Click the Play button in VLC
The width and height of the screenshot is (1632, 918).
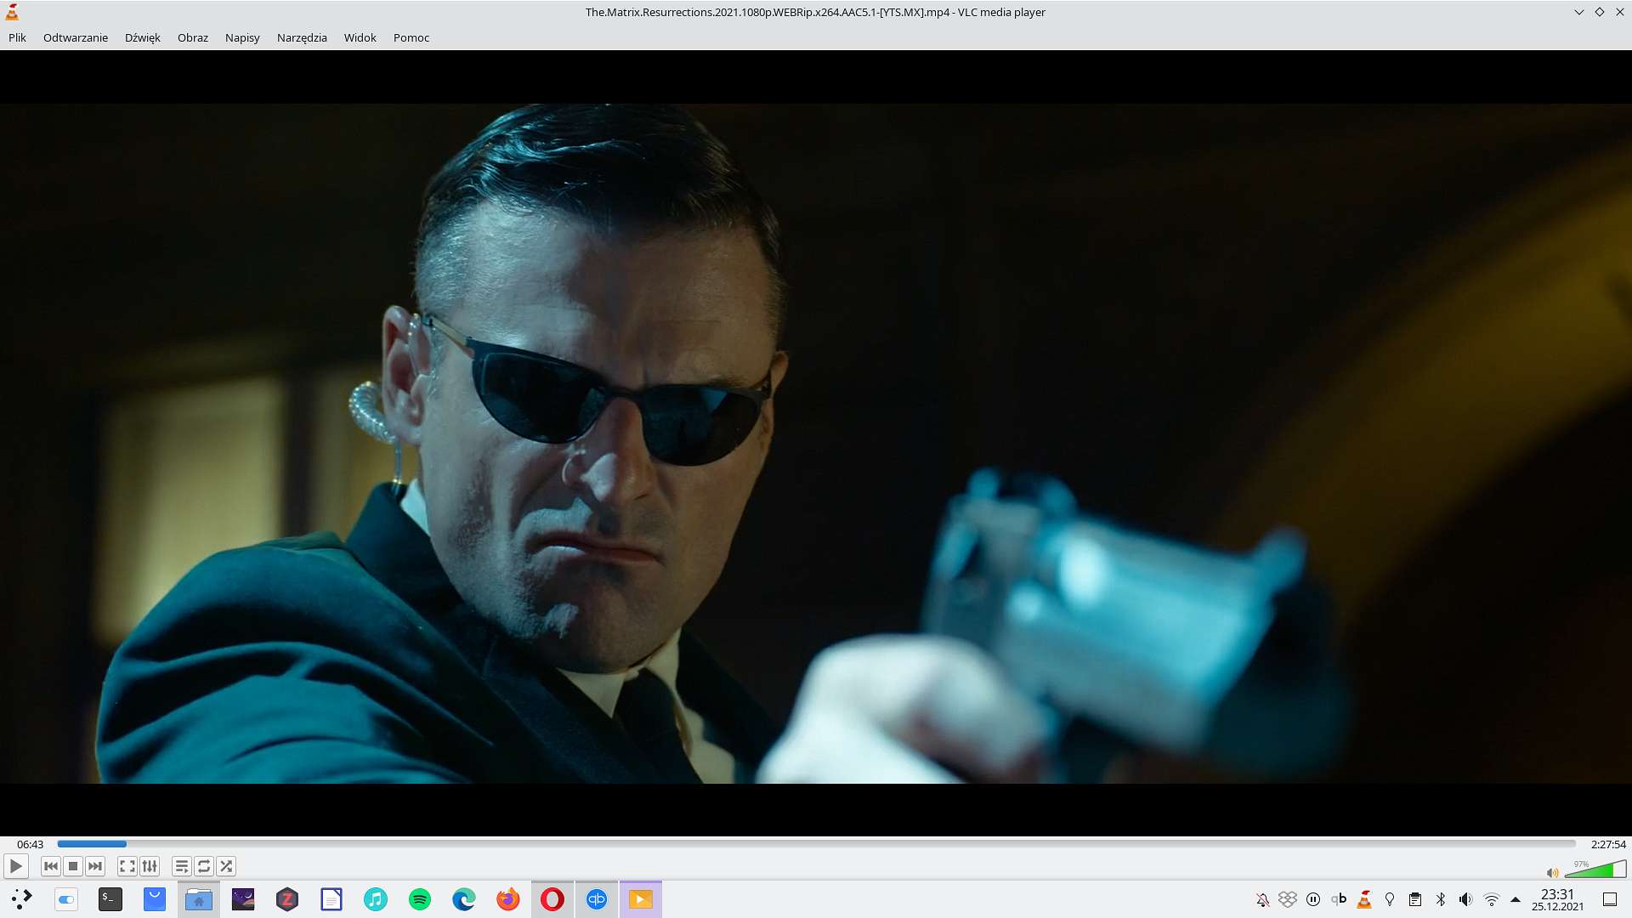pyautogui.click(x=16, y=866)
